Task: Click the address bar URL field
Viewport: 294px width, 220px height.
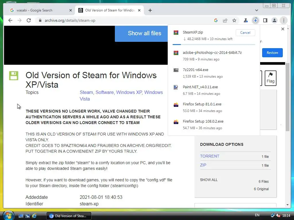Action: point(124,20)
